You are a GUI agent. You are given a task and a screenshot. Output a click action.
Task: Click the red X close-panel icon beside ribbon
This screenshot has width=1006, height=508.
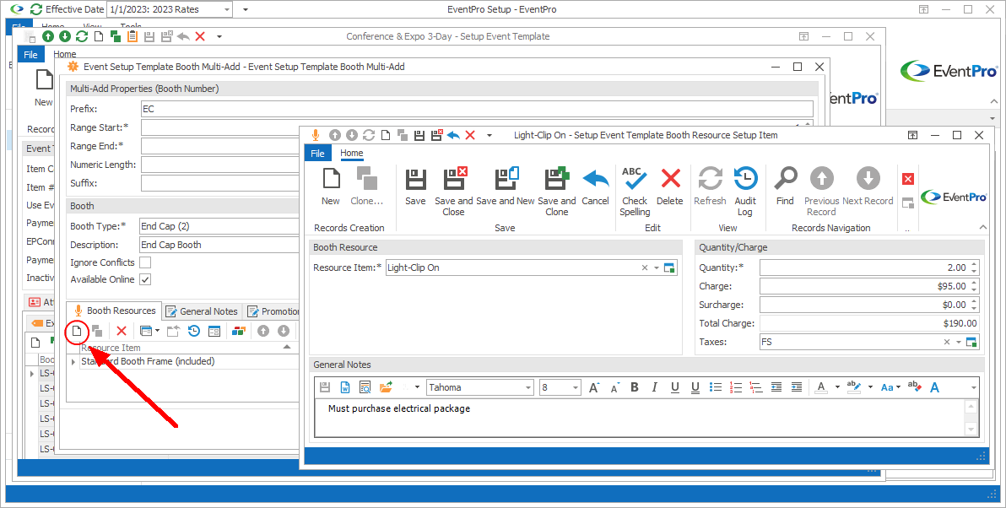click(x=908, y=179)
